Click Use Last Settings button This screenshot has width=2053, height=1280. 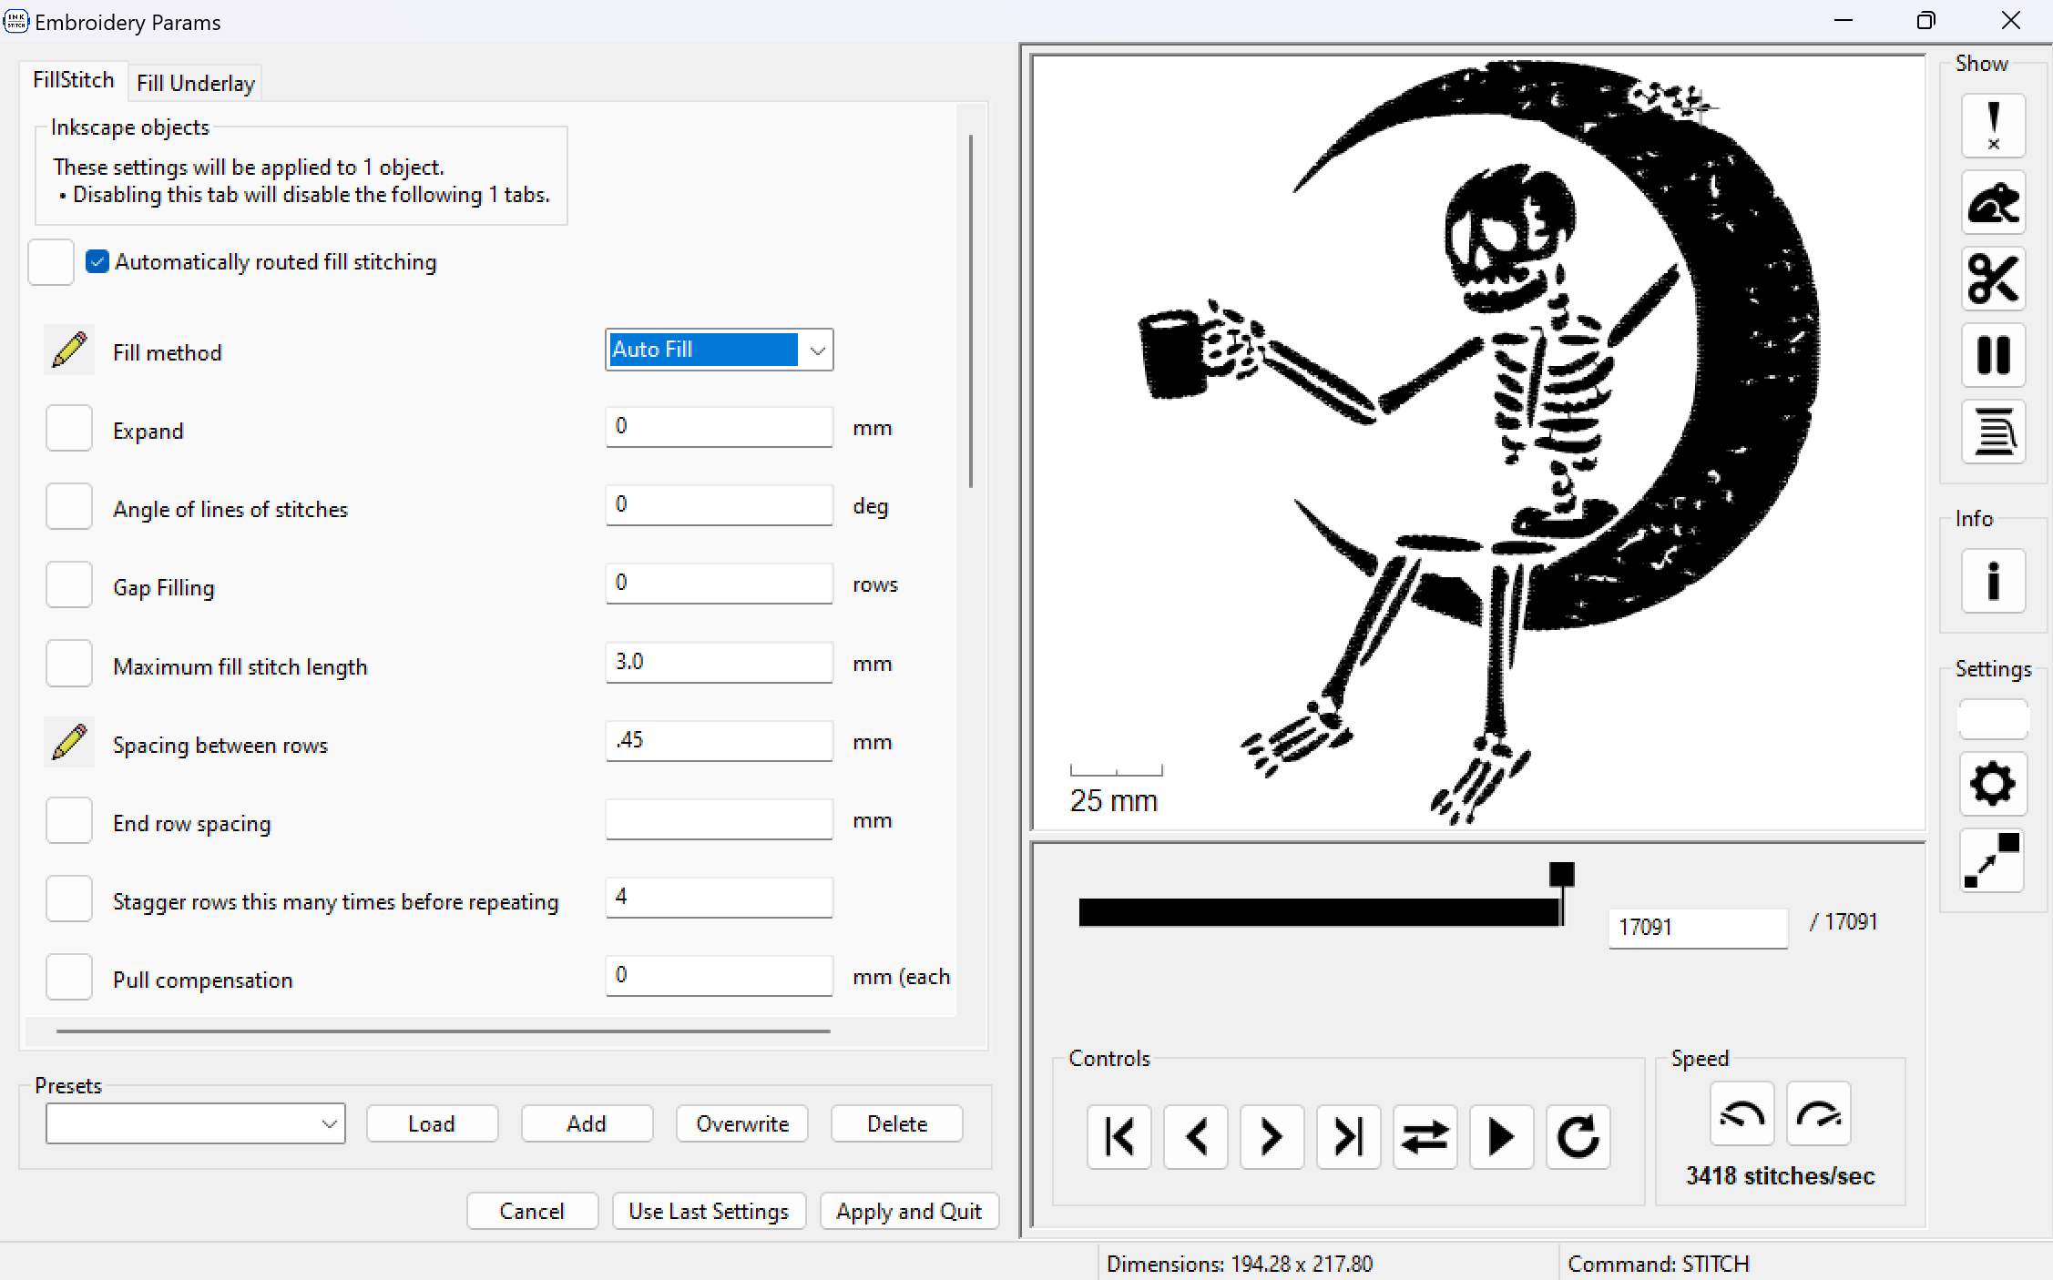coord(709,1211)
